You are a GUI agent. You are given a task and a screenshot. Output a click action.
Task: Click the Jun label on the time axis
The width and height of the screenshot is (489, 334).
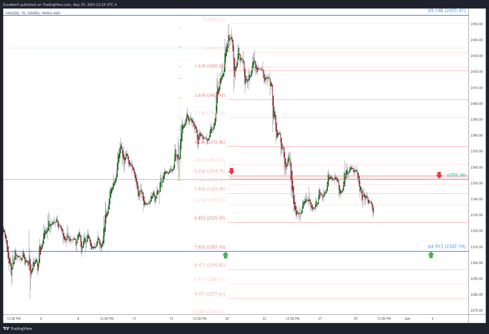coord(407,318)
